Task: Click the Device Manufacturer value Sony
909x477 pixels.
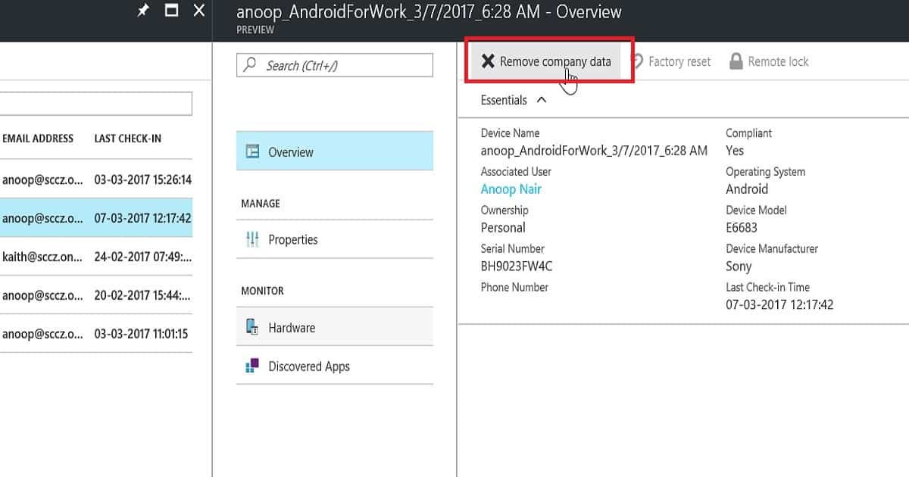Action: [739, 267]
